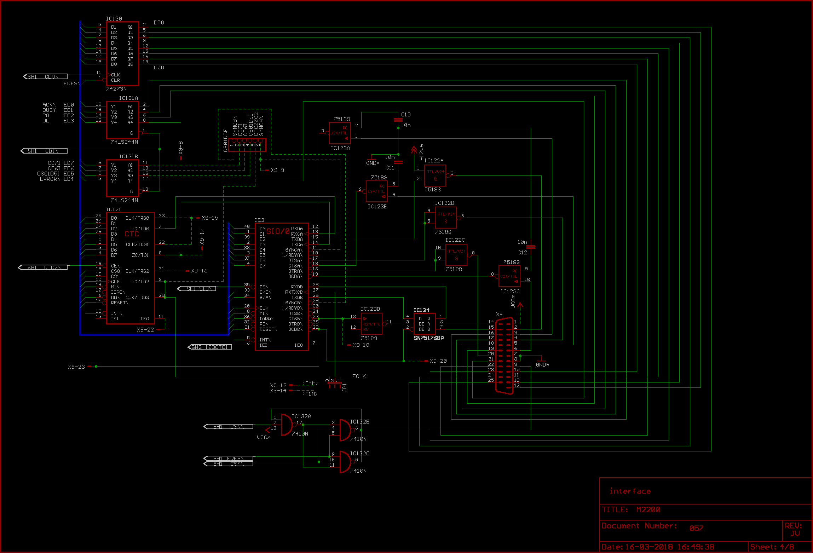This screenshot has width=813, height=553.
Task: Select the ECLK net label
Action: click(x=359, y=376)
